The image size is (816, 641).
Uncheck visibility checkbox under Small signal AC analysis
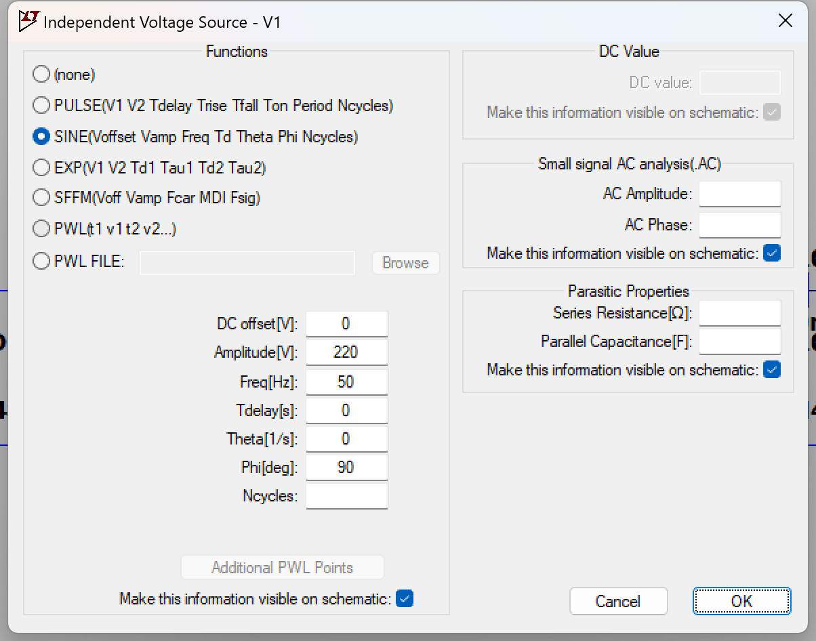771,253
